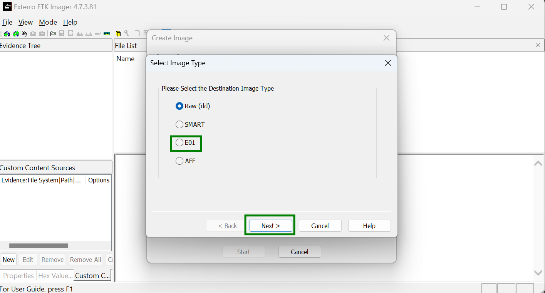Open the Help menu
545x293 pixels.
[70, 22]
